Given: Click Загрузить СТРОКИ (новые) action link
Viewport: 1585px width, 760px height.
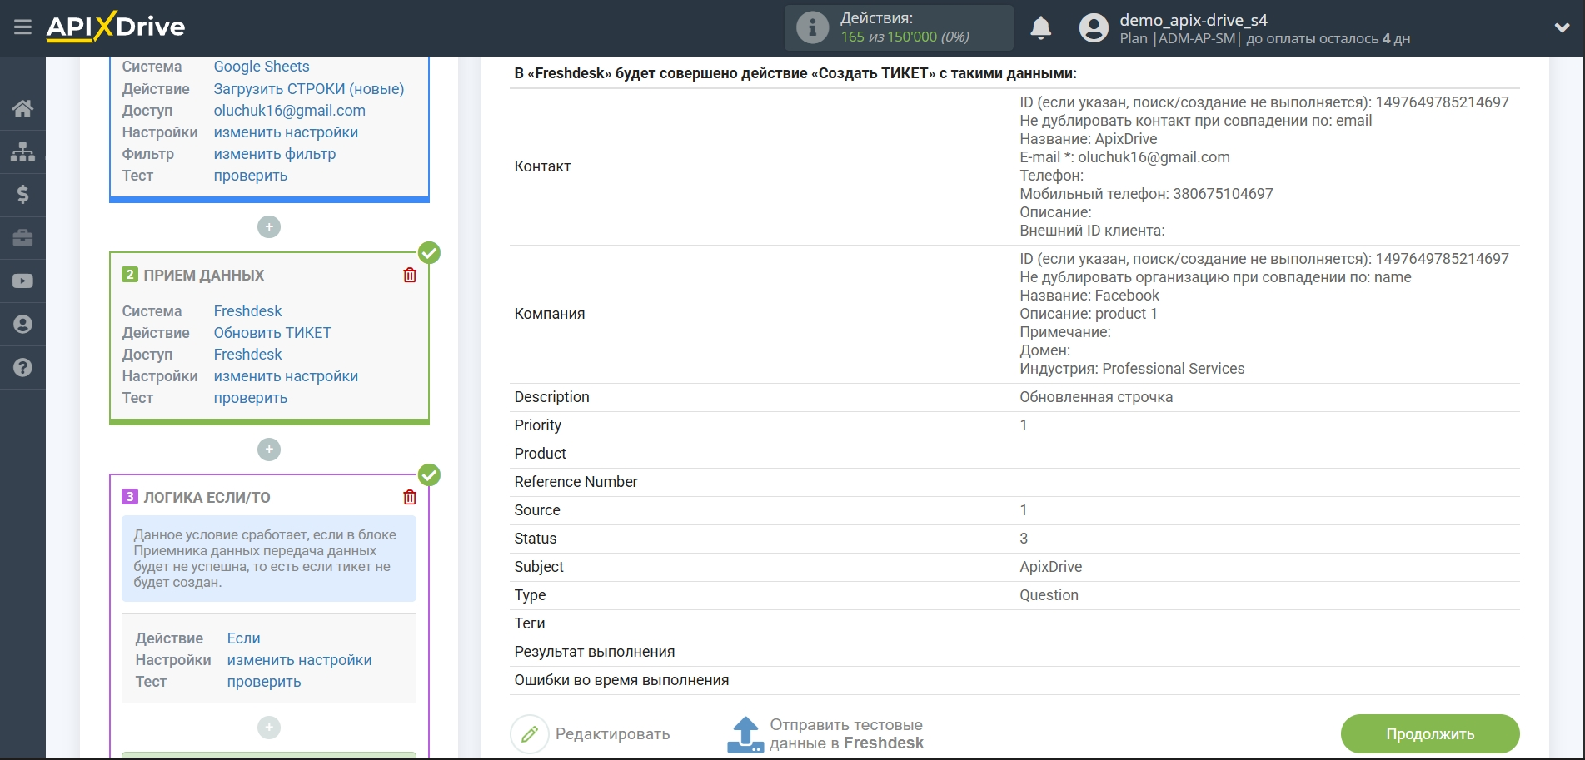Looking at the screenshot, I should point(309,89).
